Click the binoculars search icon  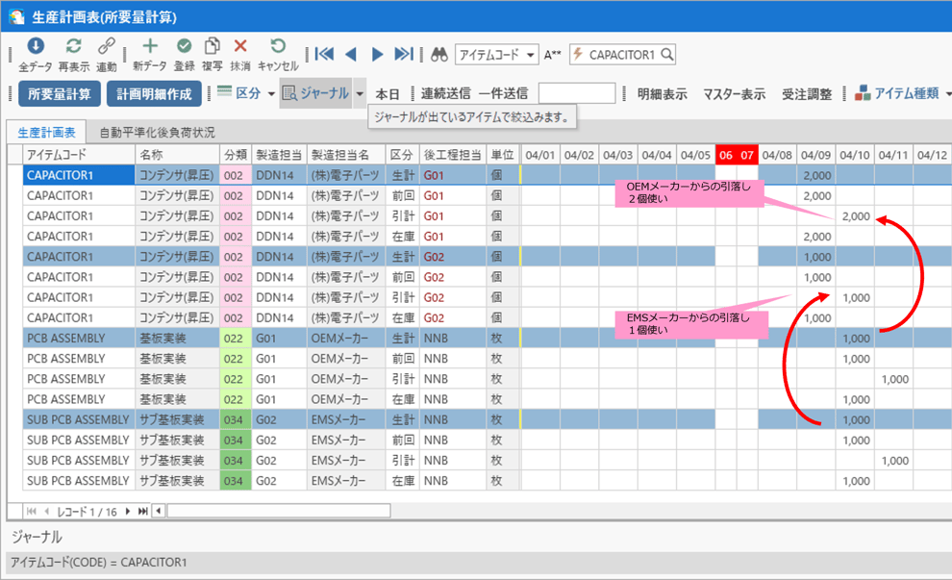(439, 55)
